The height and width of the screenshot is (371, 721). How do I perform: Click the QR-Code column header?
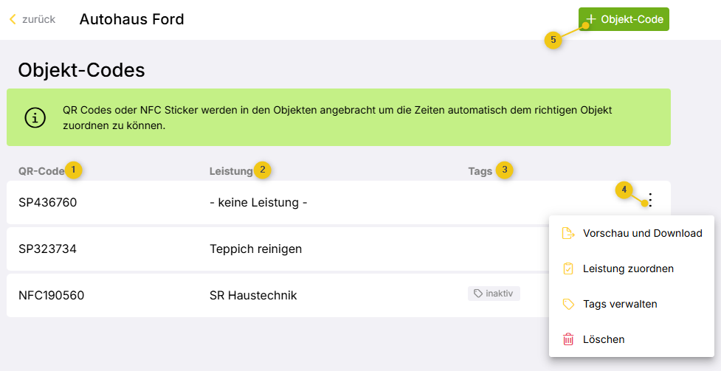[41, 171]
